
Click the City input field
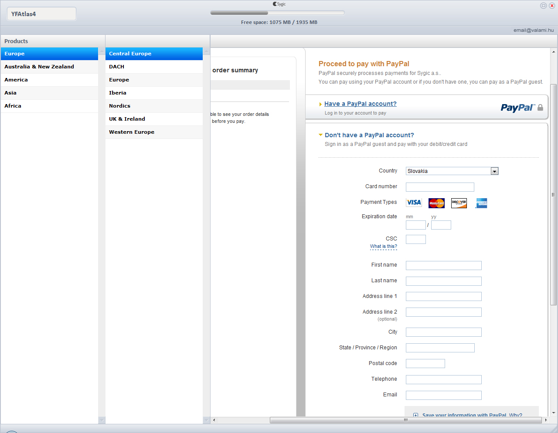click(444, 332)
